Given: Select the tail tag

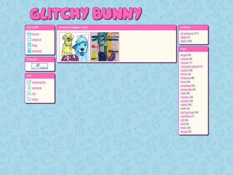Looking at the screenshot, I should tap(183, 120).
